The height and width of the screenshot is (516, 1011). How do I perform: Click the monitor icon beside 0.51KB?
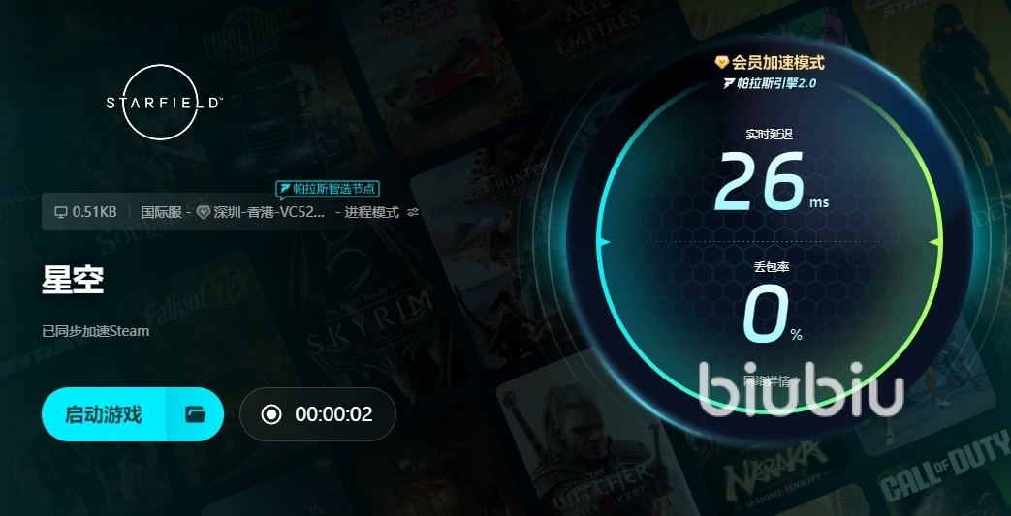[x=61, y=212]
